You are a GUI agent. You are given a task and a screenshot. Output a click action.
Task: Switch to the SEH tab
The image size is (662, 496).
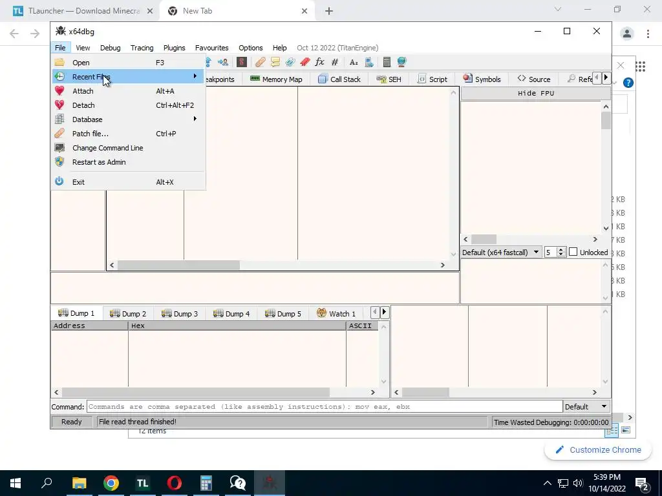coord(389,79)
